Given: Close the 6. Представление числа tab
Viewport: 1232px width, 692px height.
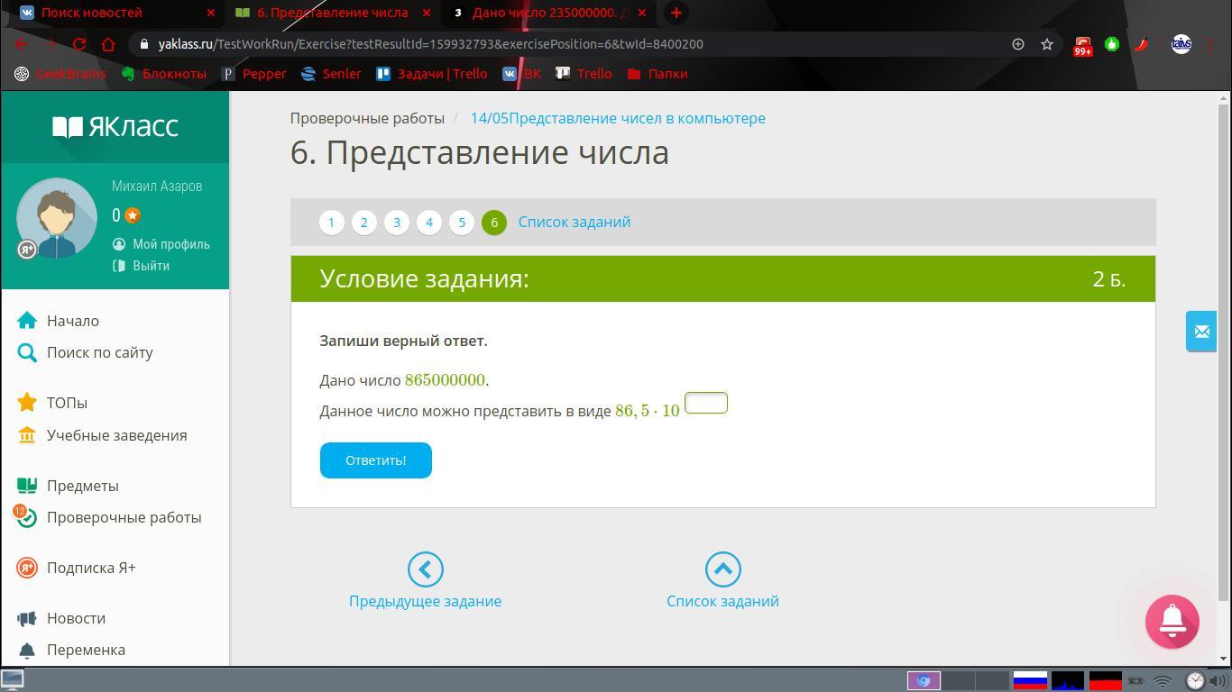Looking at the screenshot, I should pos(427,13).
